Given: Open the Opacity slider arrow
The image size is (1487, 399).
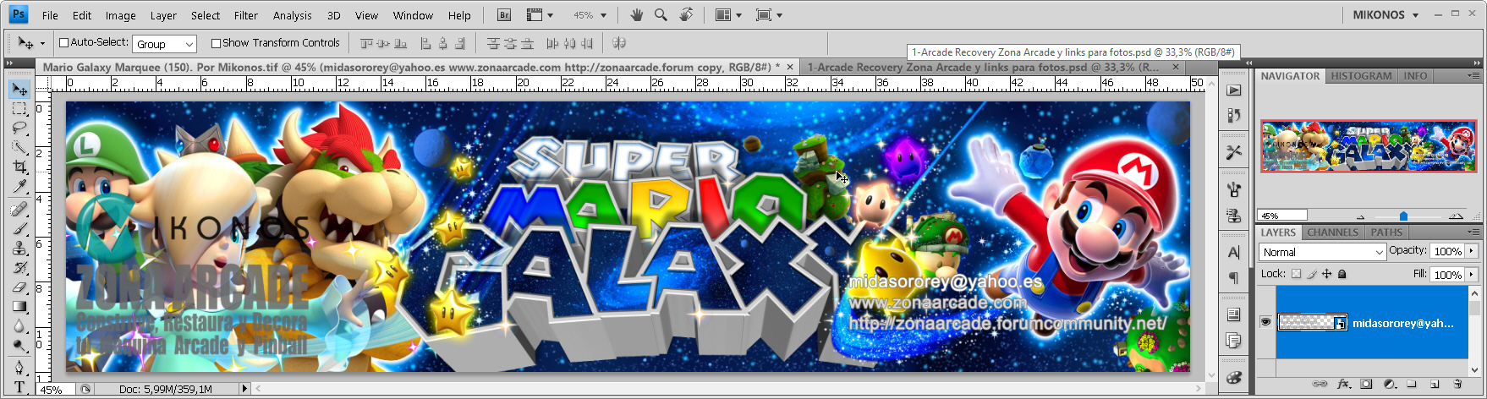Looking at the screenshot, I should (1472, 251).
